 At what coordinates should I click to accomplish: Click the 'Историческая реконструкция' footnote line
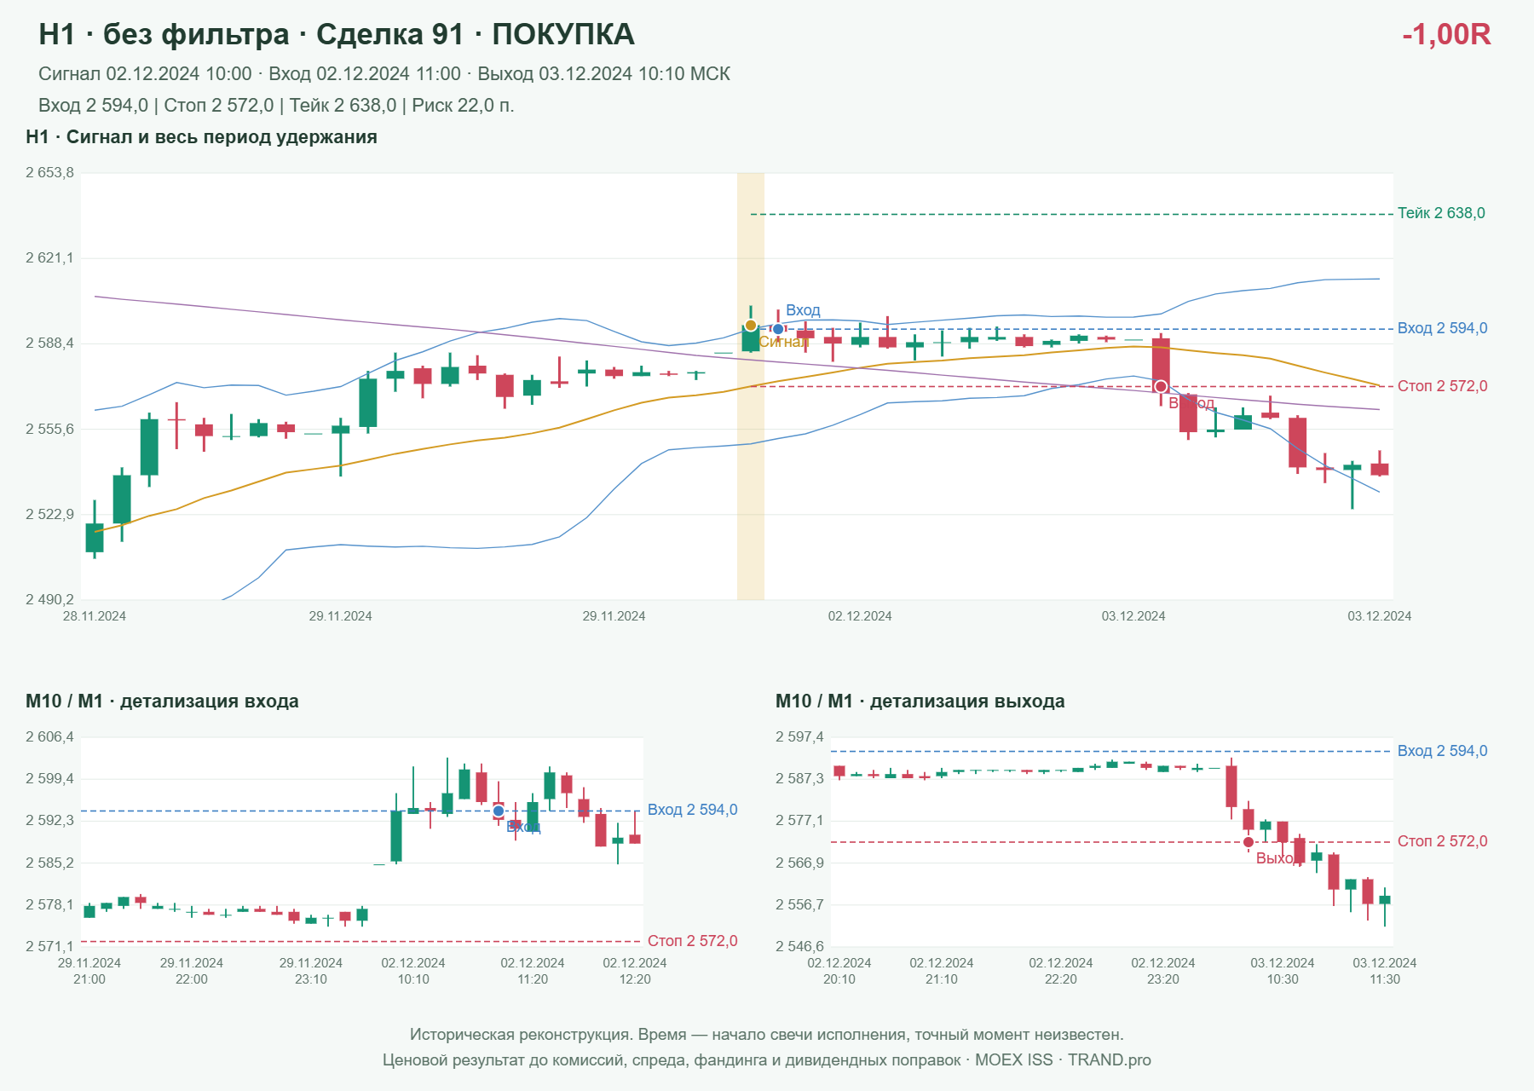tap(767, 1035)
